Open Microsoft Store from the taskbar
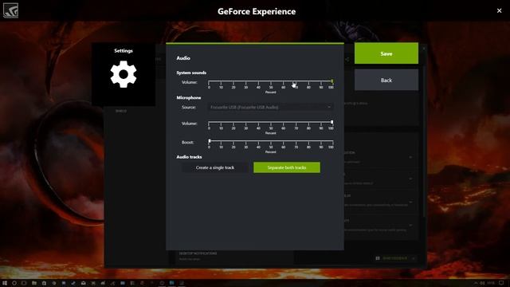This screenshot has width=510, height=287. coord(45,283)
